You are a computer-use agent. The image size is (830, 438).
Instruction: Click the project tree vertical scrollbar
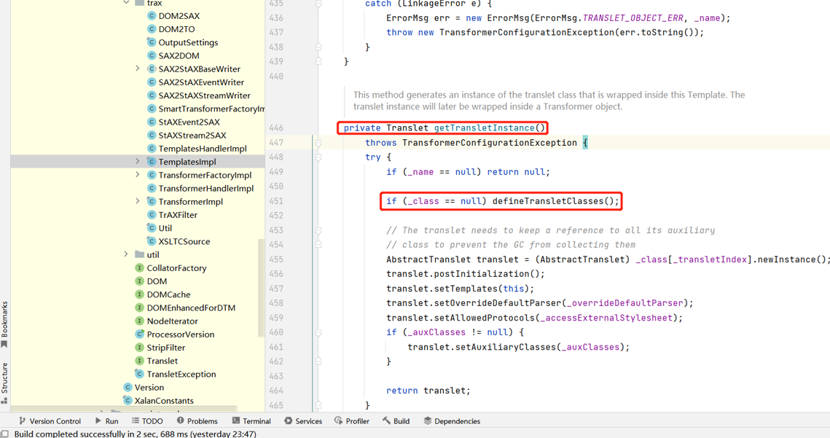click(261, 288)
